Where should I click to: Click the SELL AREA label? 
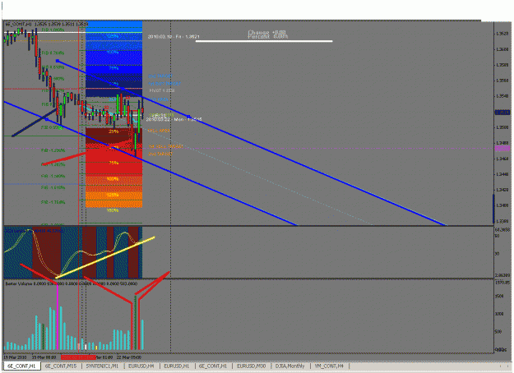[x=159, y=131]
